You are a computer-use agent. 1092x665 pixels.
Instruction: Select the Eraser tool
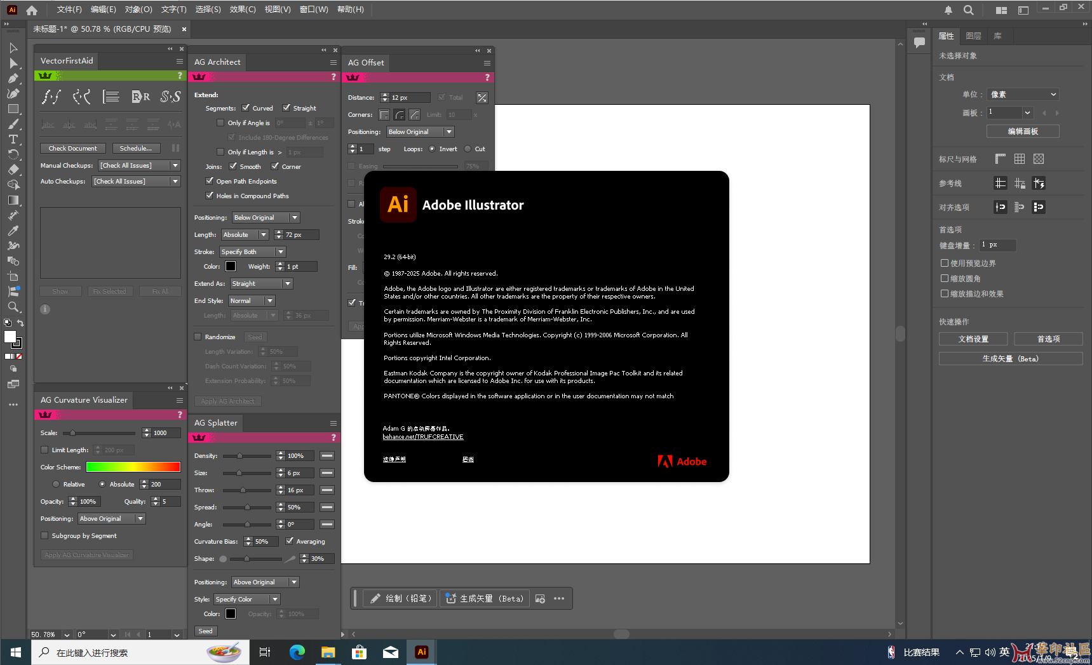point(13,170)
